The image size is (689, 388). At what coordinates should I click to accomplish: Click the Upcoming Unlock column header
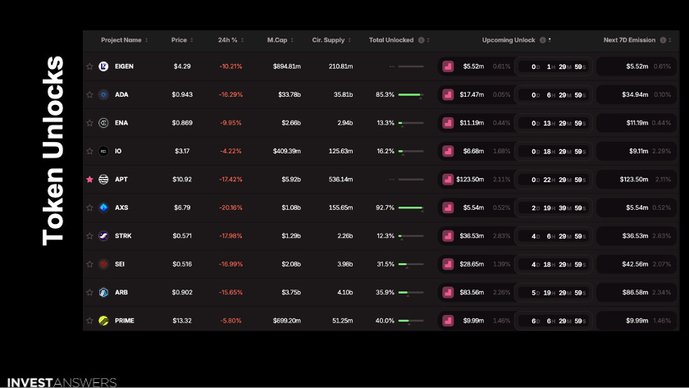(509, 40)
